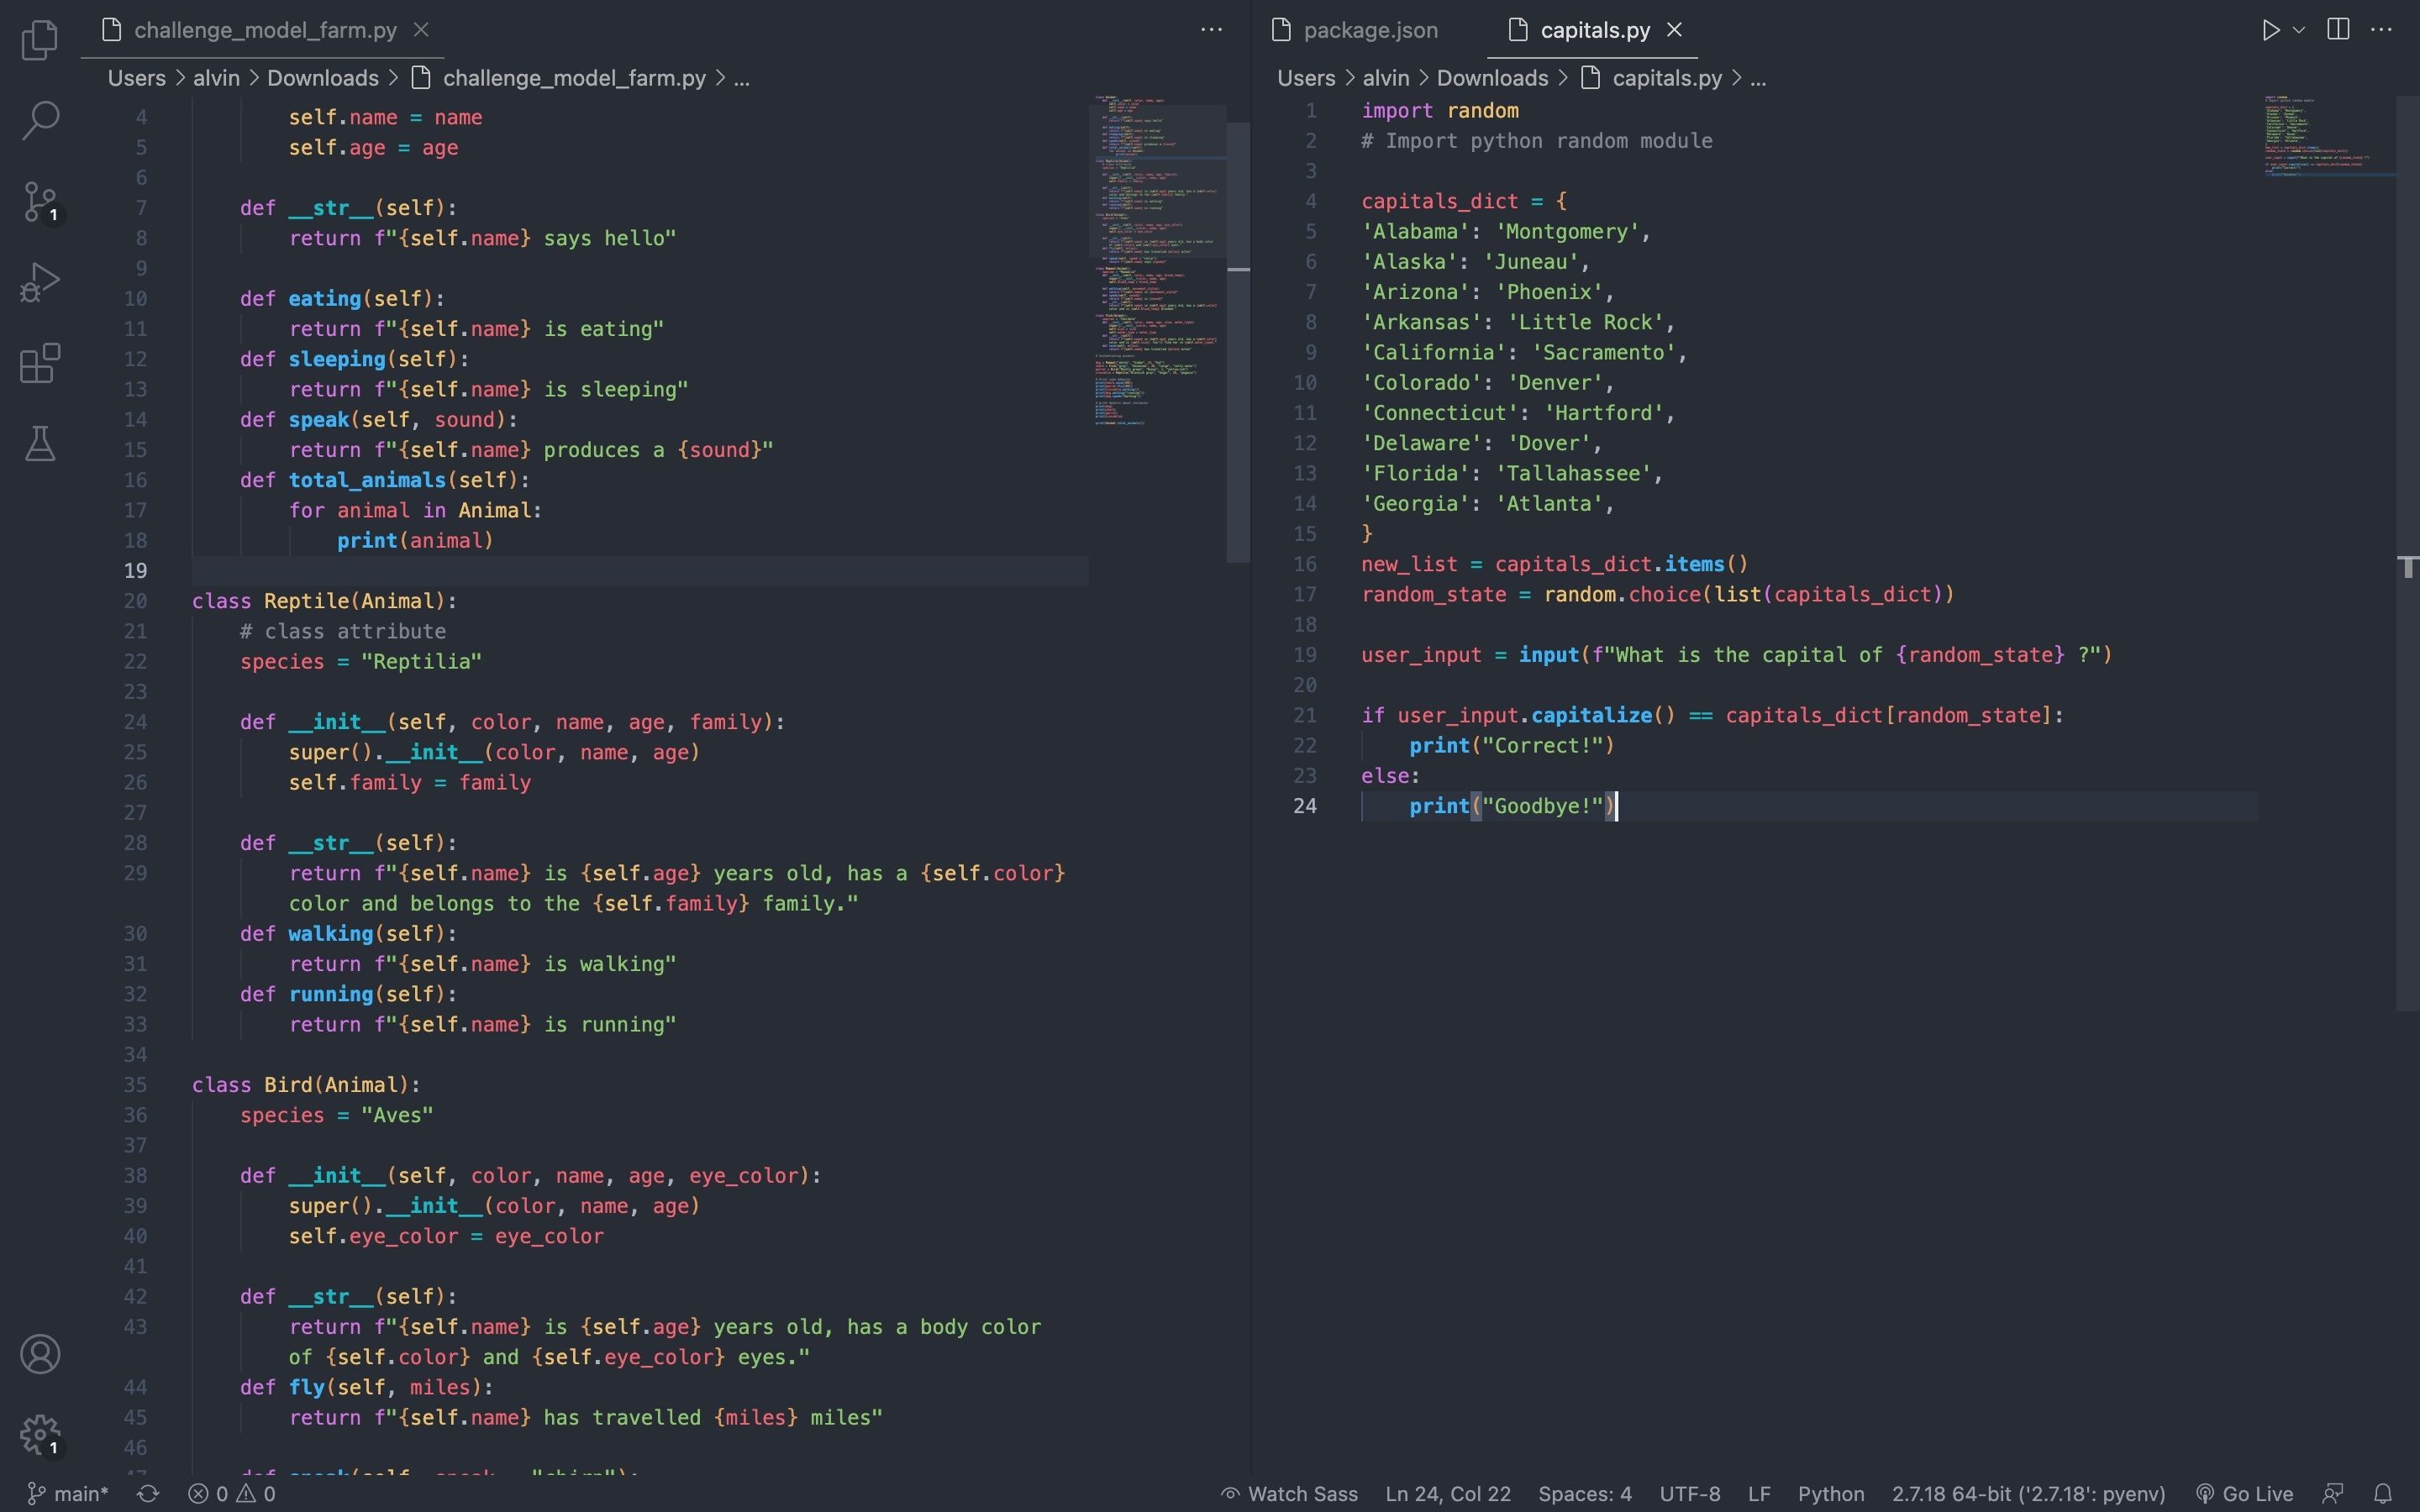
Task: Click 'import random' in capitals.py
Action: coord(1440,111)
